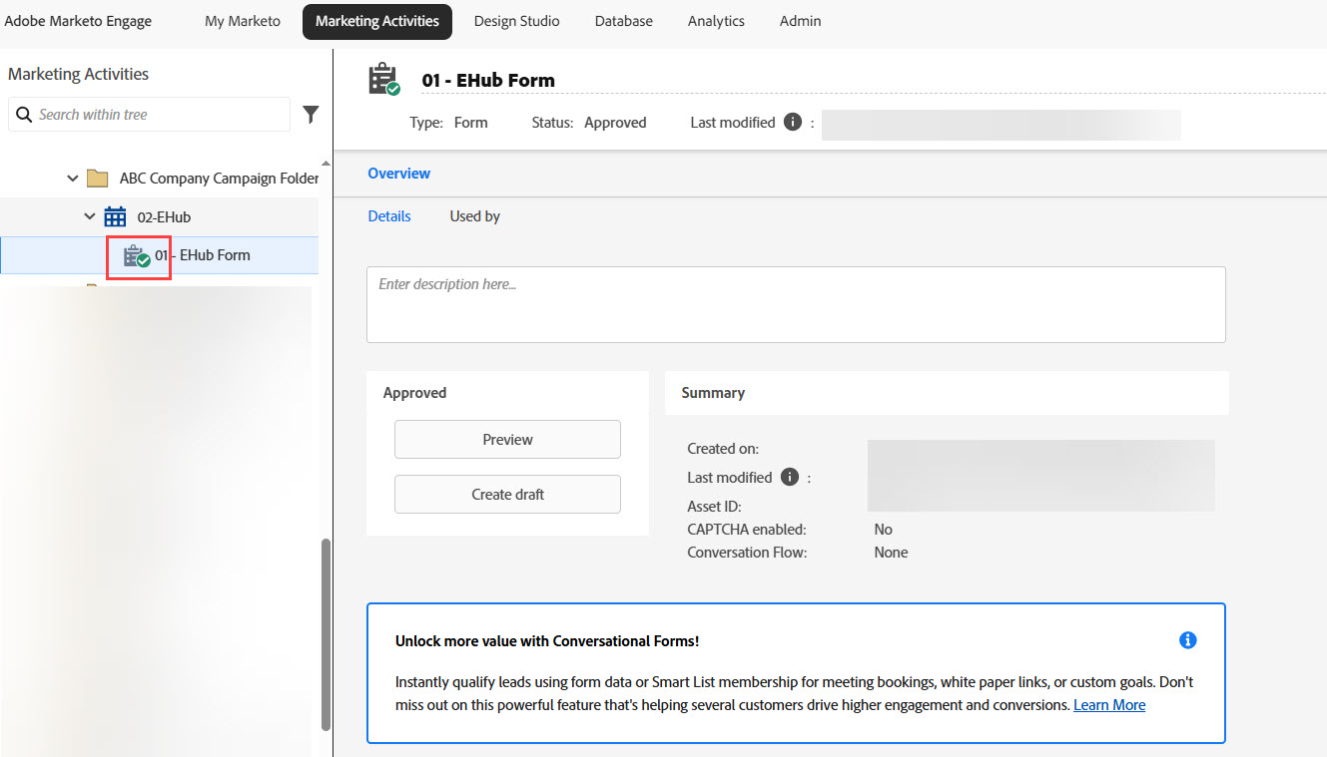Screen dimensions: 1327x757
Task: Click the 'Conversation Flow:' label
Action: 747,553
